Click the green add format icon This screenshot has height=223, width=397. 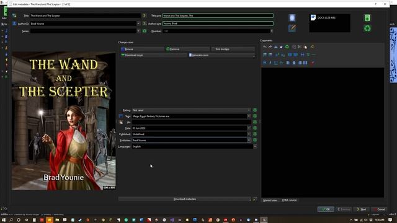coord(367,18)
